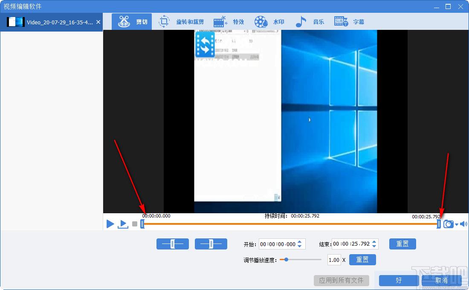Increase the 开始 start time

[x=300, y=241]
